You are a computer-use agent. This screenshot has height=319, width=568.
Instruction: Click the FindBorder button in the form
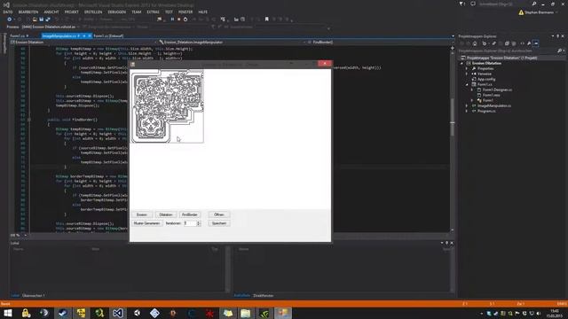click(189, 214)
